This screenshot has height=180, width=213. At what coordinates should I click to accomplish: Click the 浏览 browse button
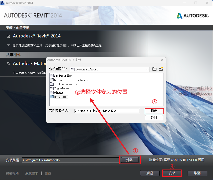[130, 160]
